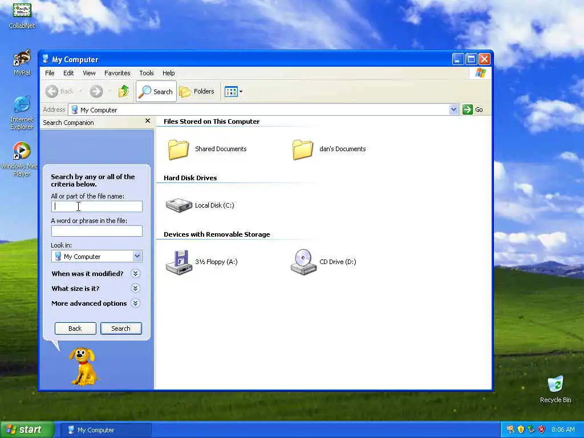The height and width of the screenshot is (438, 584).
Task: Open the Back button history dropdown arrow
Action: (x=80, y=91)
